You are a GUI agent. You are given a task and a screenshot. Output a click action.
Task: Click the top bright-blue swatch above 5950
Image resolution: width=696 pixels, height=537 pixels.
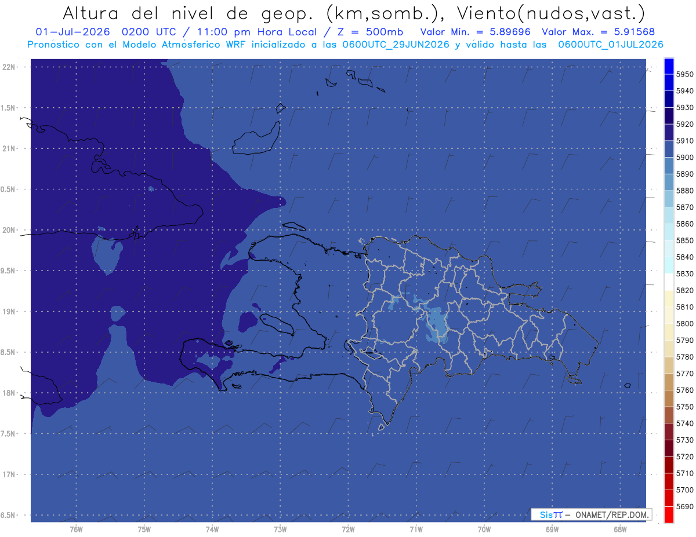click(x=669, y=66)
